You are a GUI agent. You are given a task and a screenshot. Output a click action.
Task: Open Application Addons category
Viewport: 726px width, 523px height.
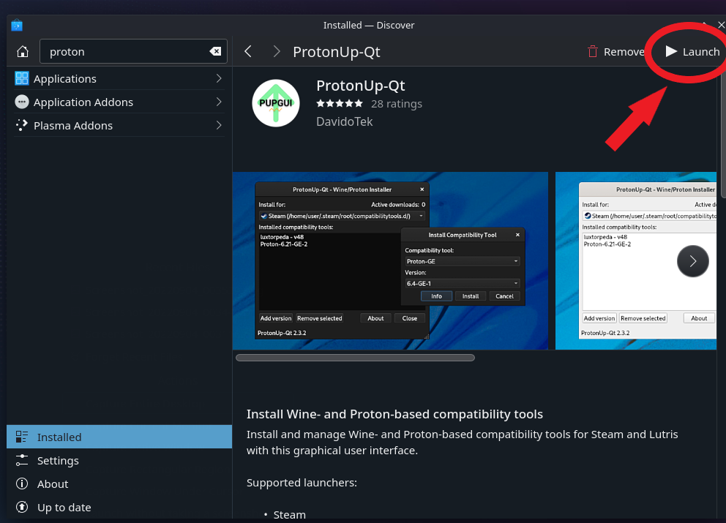[x=119, y=102]
